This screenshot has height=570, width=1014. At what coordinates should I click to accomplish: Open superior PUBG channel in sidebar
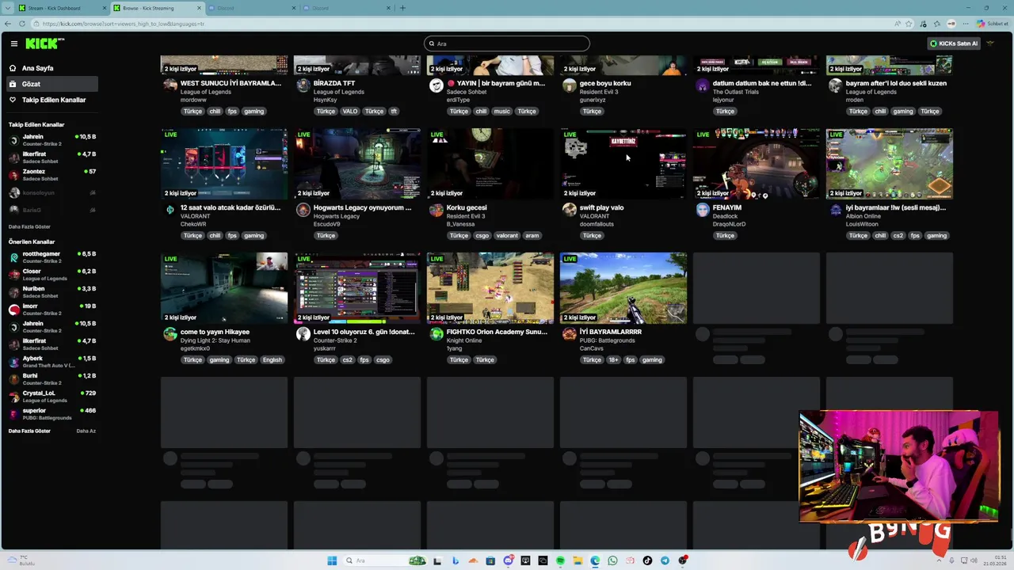pyautogui.click(x=51, y=413)
